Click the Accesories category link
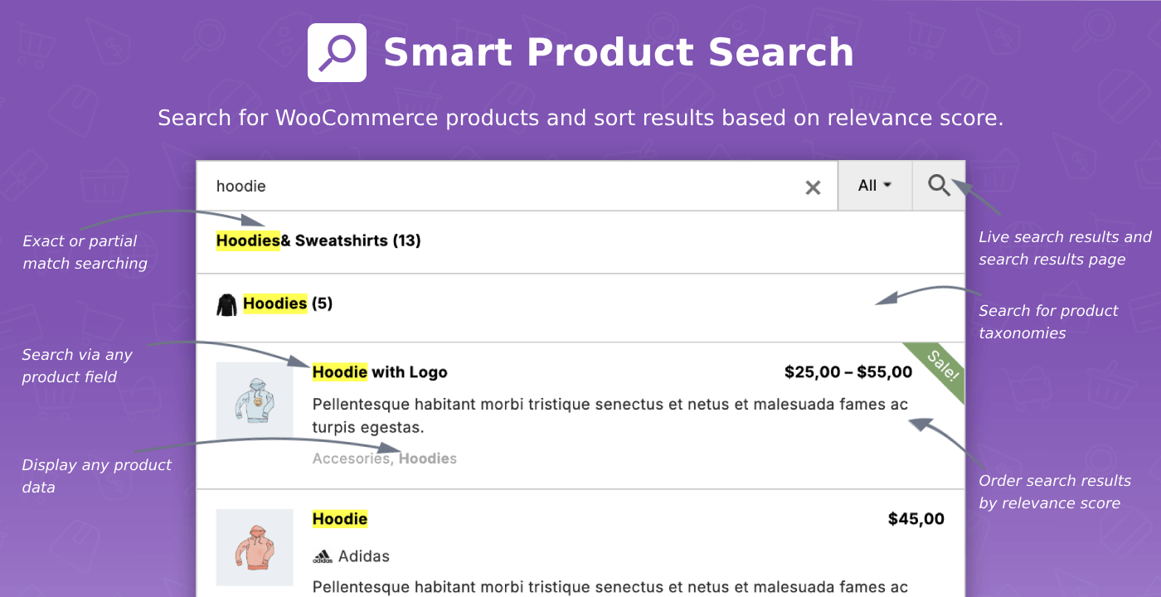 click(351, 459)
